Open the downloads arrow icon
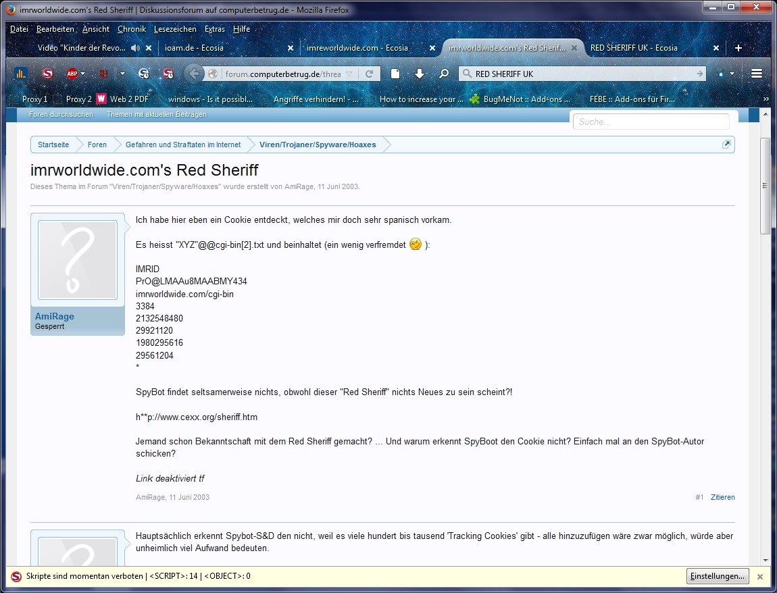Image resolution: width=777 pixels, height=593 pixels. point(419,74)
